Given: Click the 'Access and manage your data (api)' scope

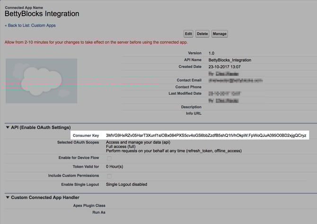Looking at the screenshot, I should (x=138, y=142).
